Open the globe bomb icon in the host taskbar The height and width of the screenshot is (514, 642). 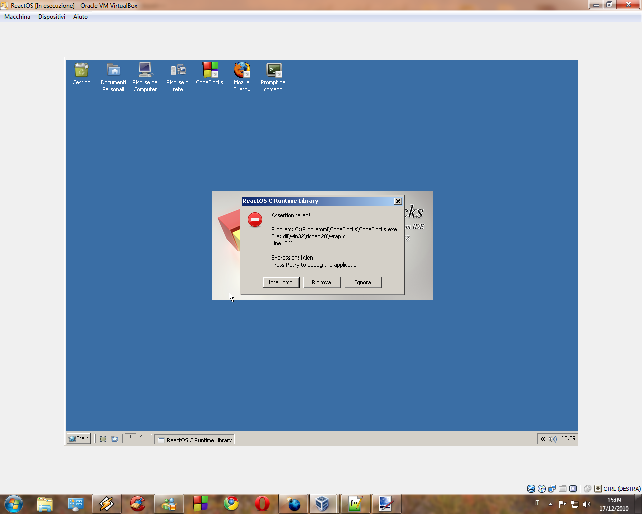(293, 504)
